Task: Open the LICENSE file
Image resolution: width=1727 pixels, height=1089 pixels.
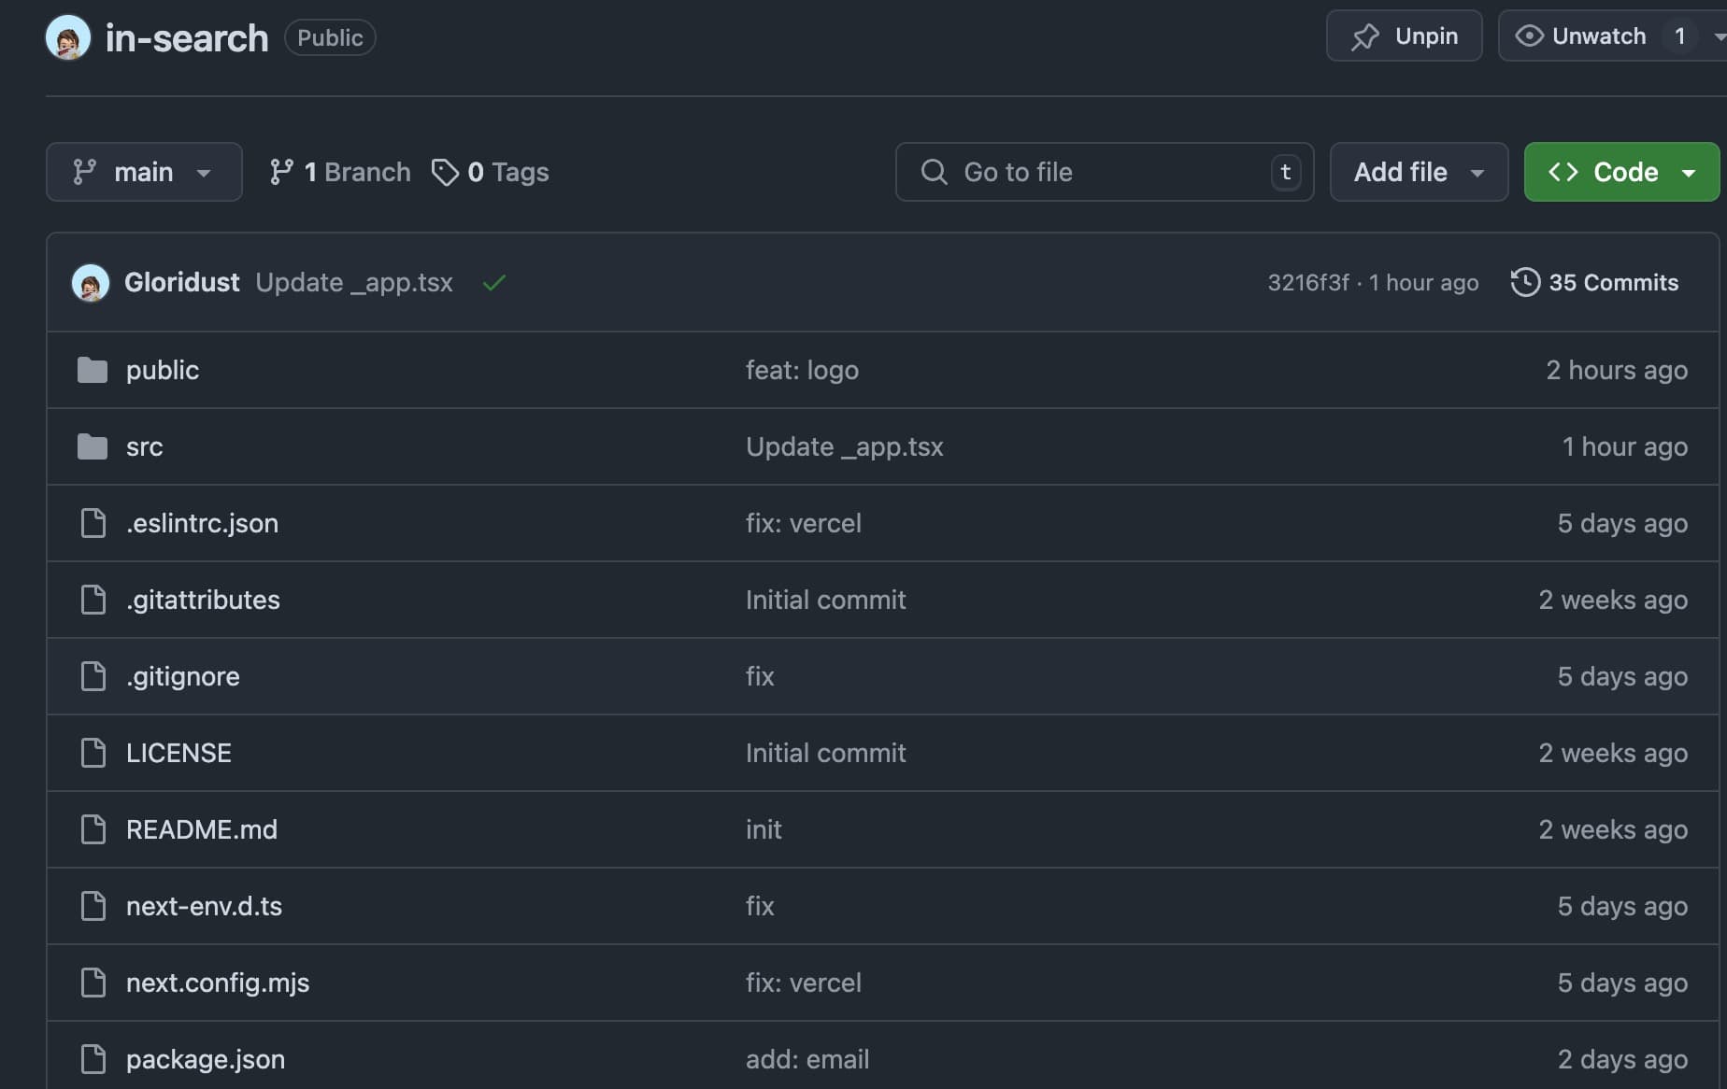Action: 178,753
